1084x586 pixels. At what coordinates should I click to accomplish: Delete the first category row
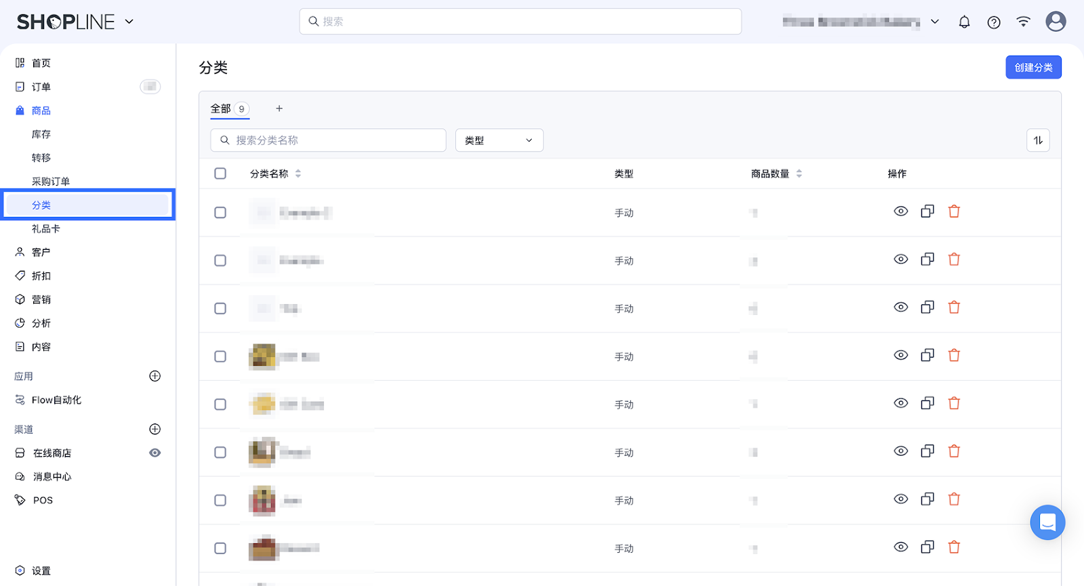(954, 211)
